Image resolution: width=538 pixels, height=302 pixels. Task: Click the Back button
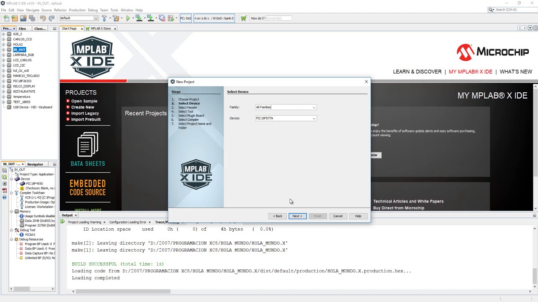point(277,216)
